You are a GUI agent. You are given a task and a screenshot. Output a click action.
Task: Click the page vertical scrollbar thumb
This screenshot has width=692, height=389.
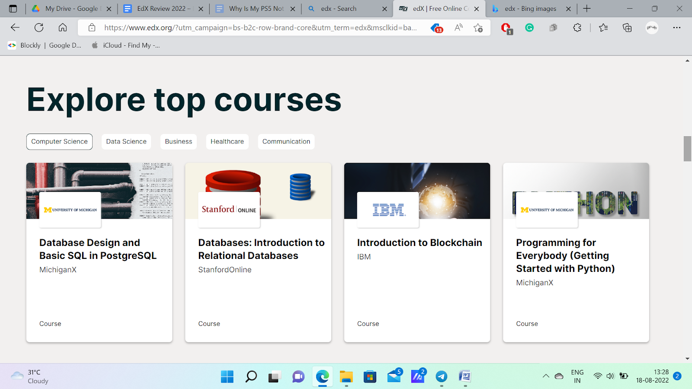point(687,149)
